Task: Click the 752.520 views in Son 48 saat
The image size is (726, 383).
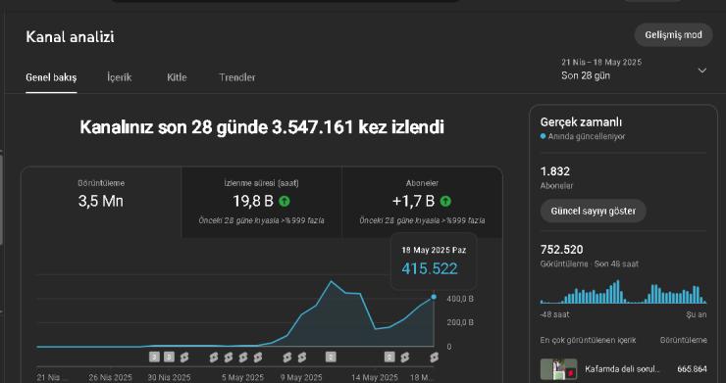Action: (561, 250)
